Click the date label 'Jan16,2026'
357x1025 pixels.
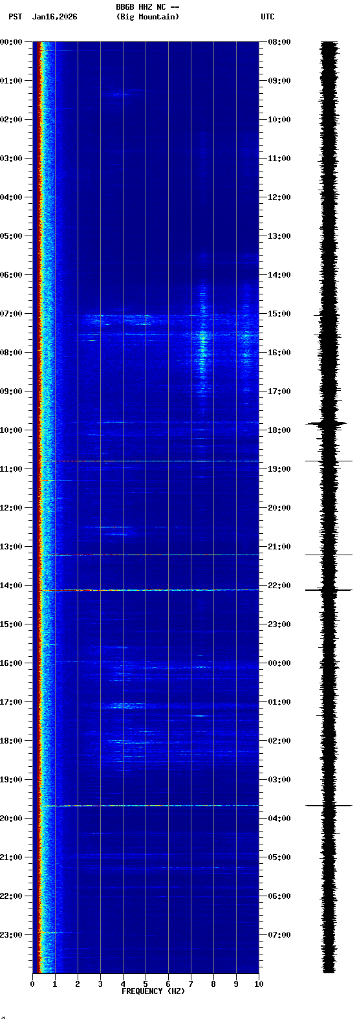tap(54, 17)
